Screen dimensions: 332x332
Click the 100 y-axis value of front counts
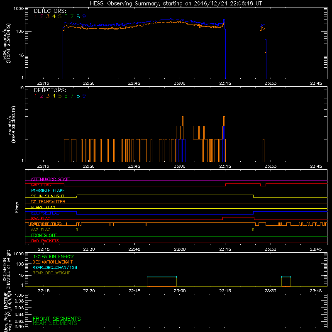pos(20,32)
